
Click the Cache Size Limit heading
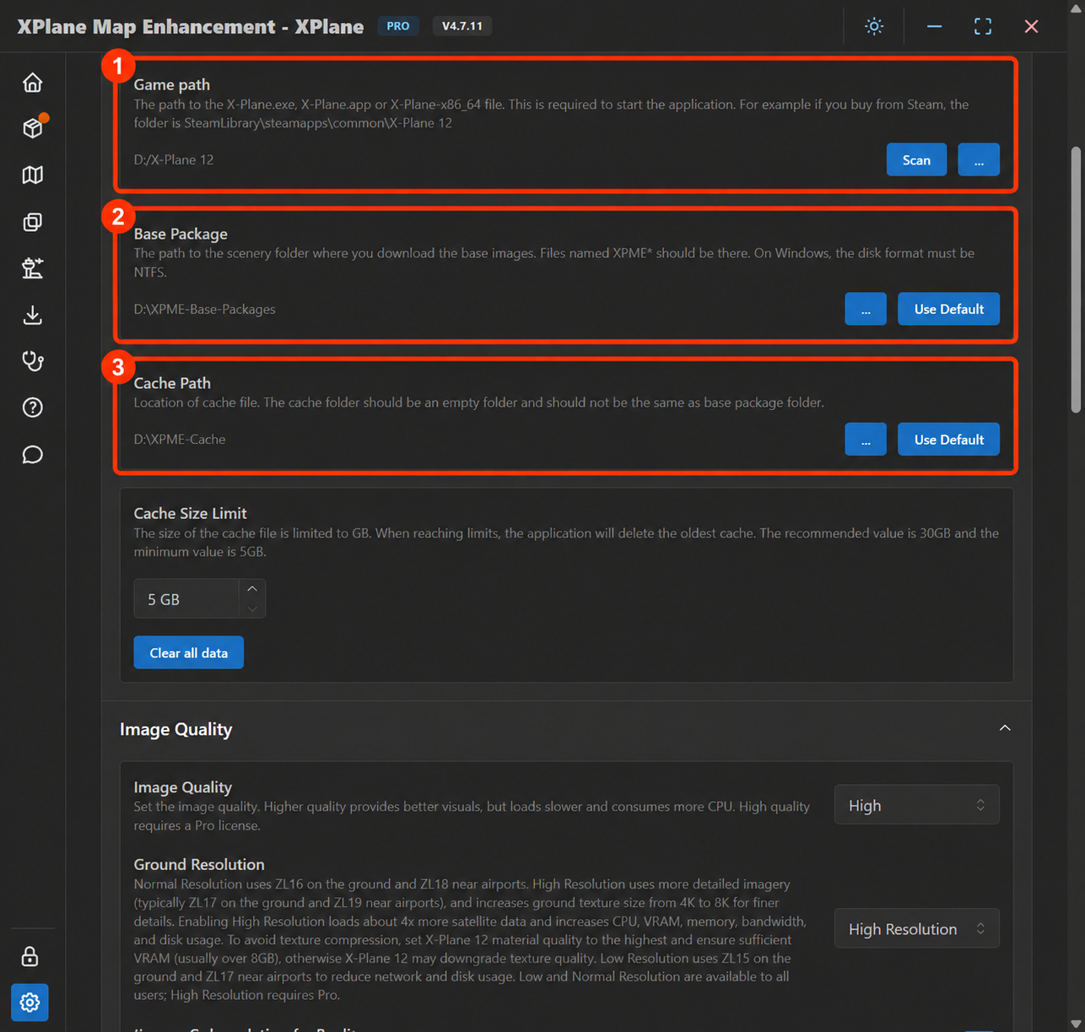point(191,513)
